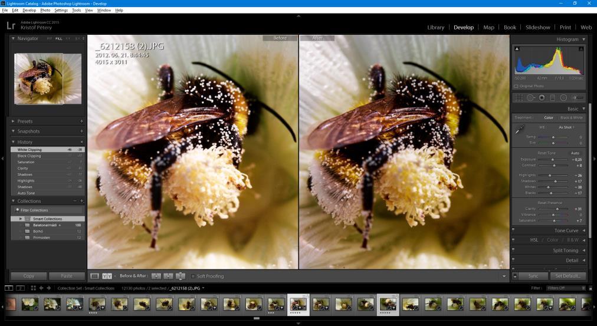The height and width of the screenshot is (326, 597).
Task: Select the Graduated Filter tool
Action: [552, 98]
